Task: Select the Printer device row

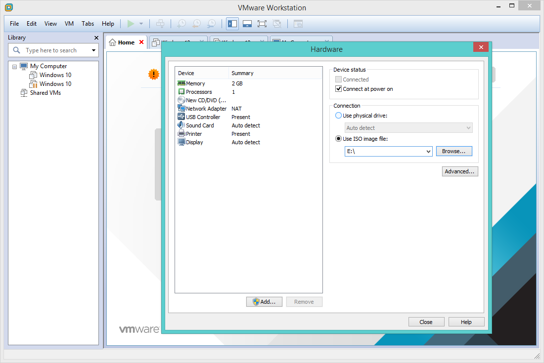Action: point(248,134)
